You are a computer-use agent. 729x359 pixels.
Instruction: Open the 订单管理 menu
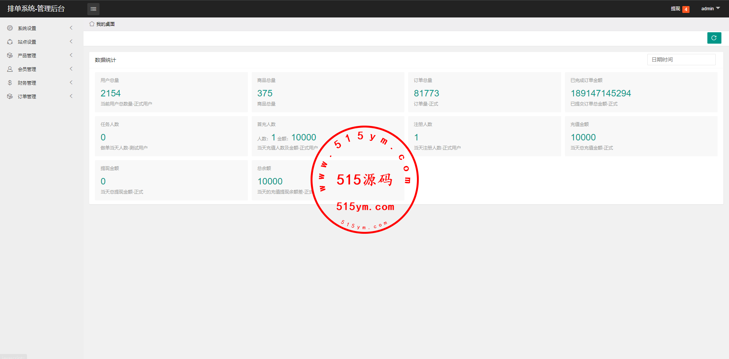pyautogui.click(x=27, y=96)
